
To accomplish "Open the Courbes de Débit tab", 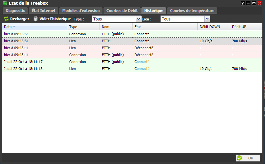I will (122, 11).
